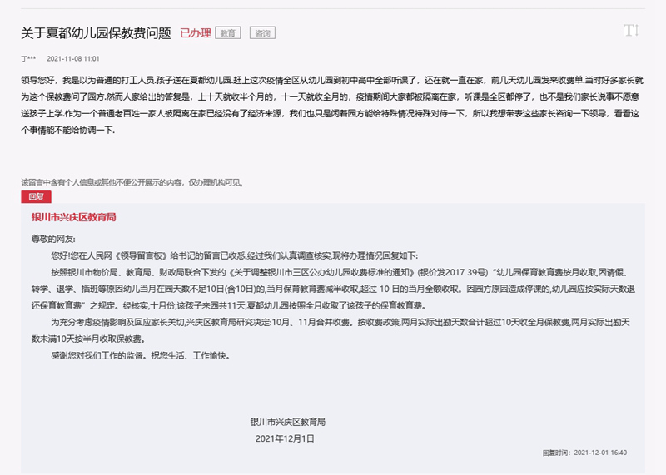Click the bottom signature 银川市兴庆区教育局
Screen dimensions: 666x475
tap(286, 422)
